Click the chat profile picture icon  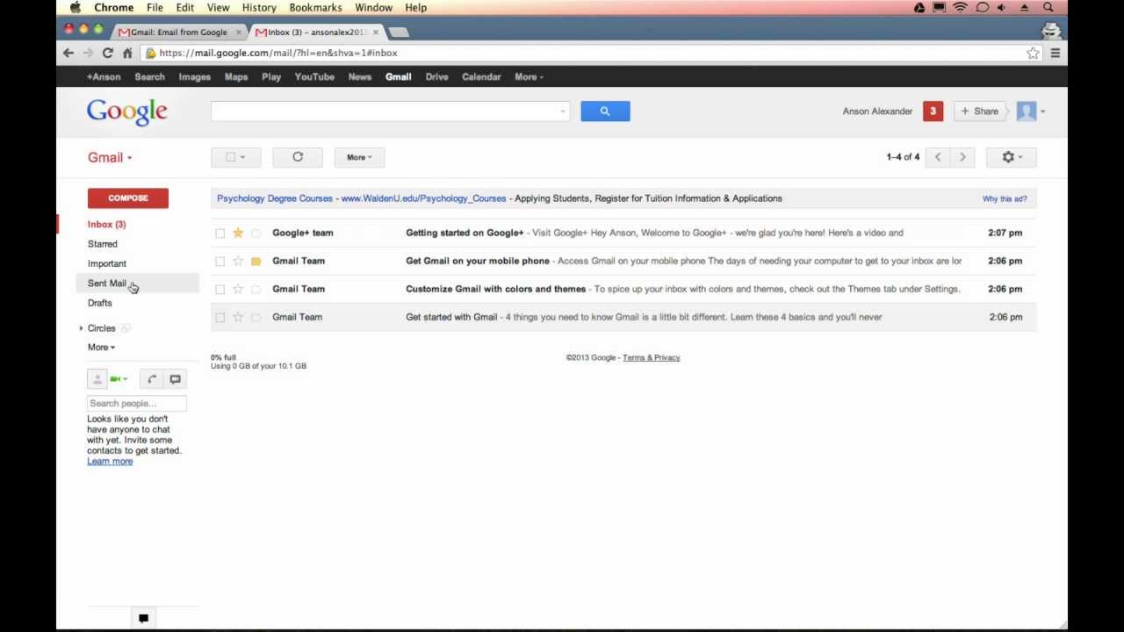pyautogui.click(x=97, y=379)
